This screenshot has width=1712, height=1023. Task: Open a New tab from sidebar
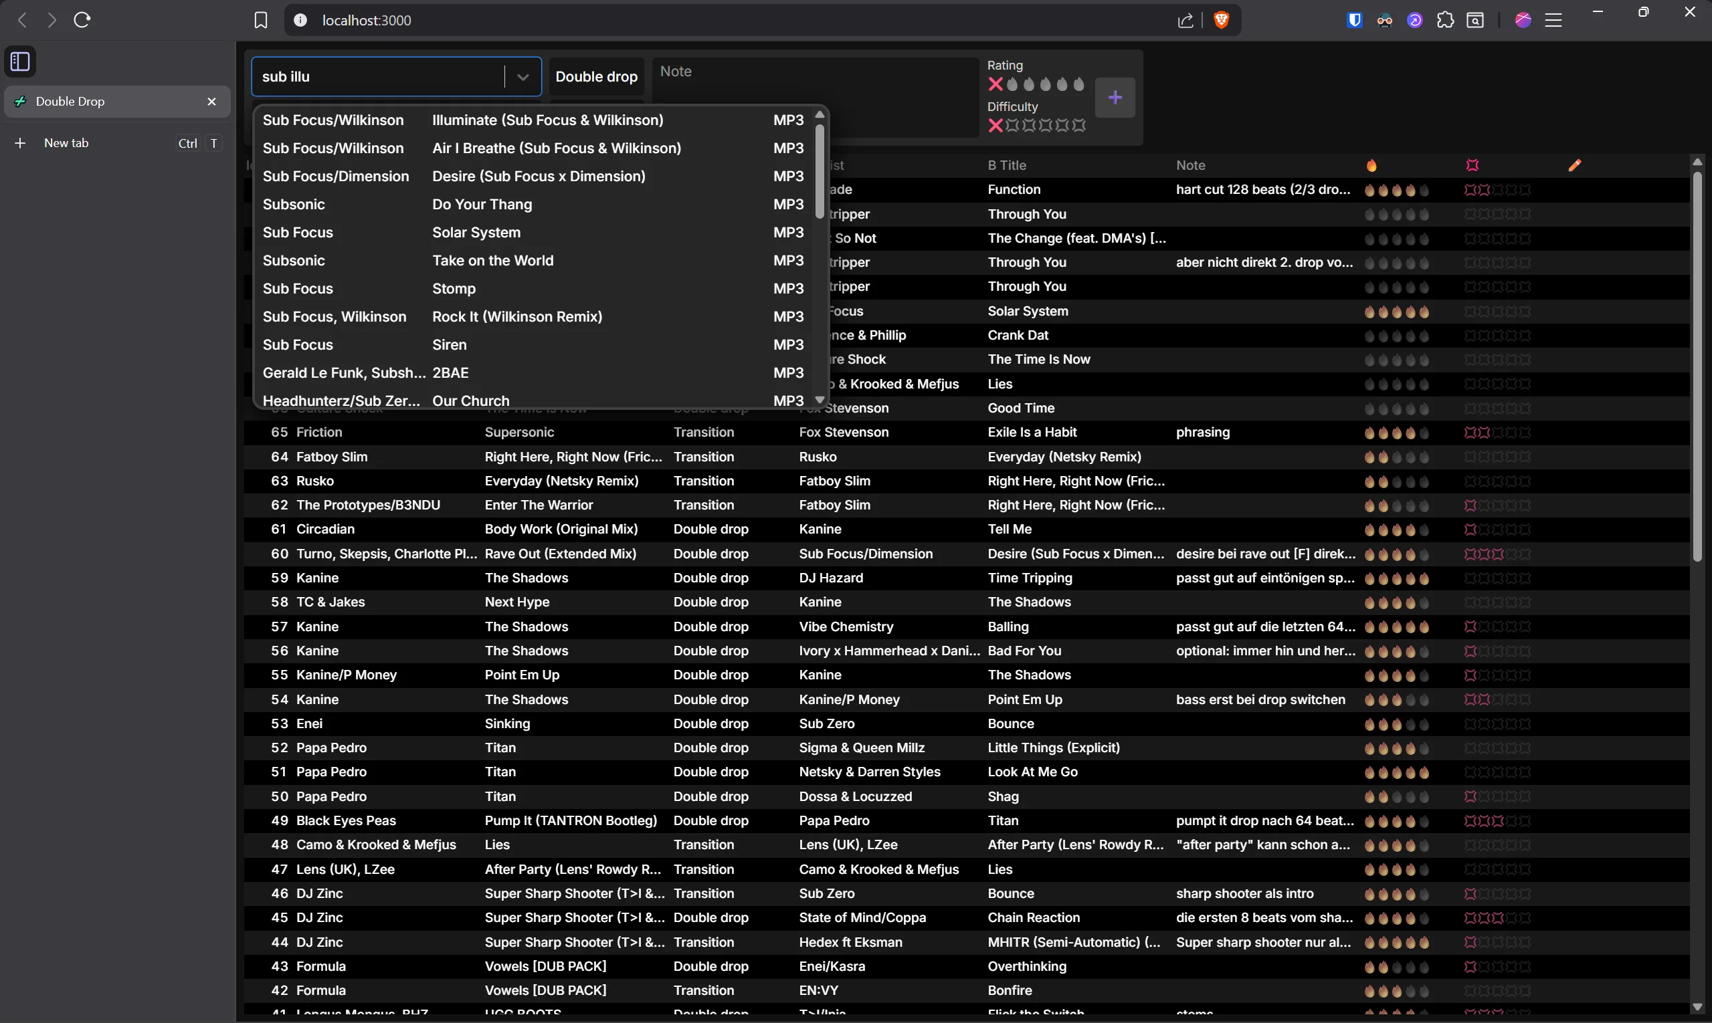tap(117, 143)
